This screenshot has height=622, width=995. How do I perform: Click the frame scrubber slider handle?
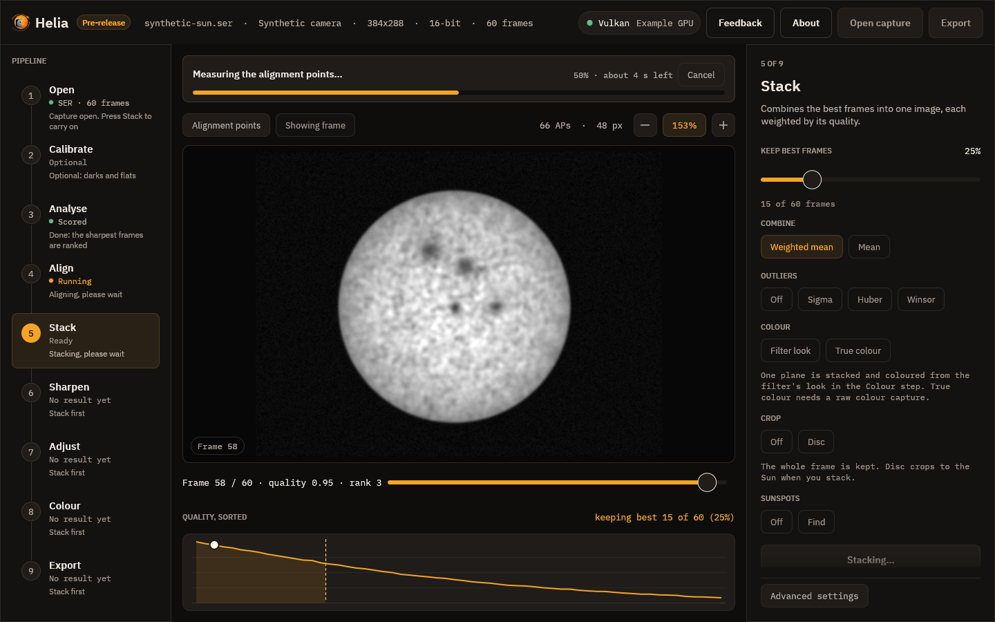(707, 482)
